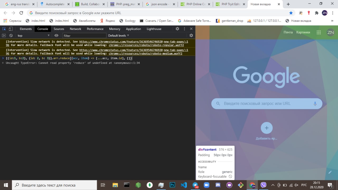Image resolution: width=338 pixels, height=190 pixels.
Task: Switch to the Sources tab
Action: pyautogui.click(x=59, y=29)
